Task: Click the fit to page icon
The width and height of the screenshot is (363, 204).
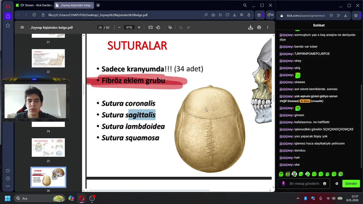Action: pos(151,27)
